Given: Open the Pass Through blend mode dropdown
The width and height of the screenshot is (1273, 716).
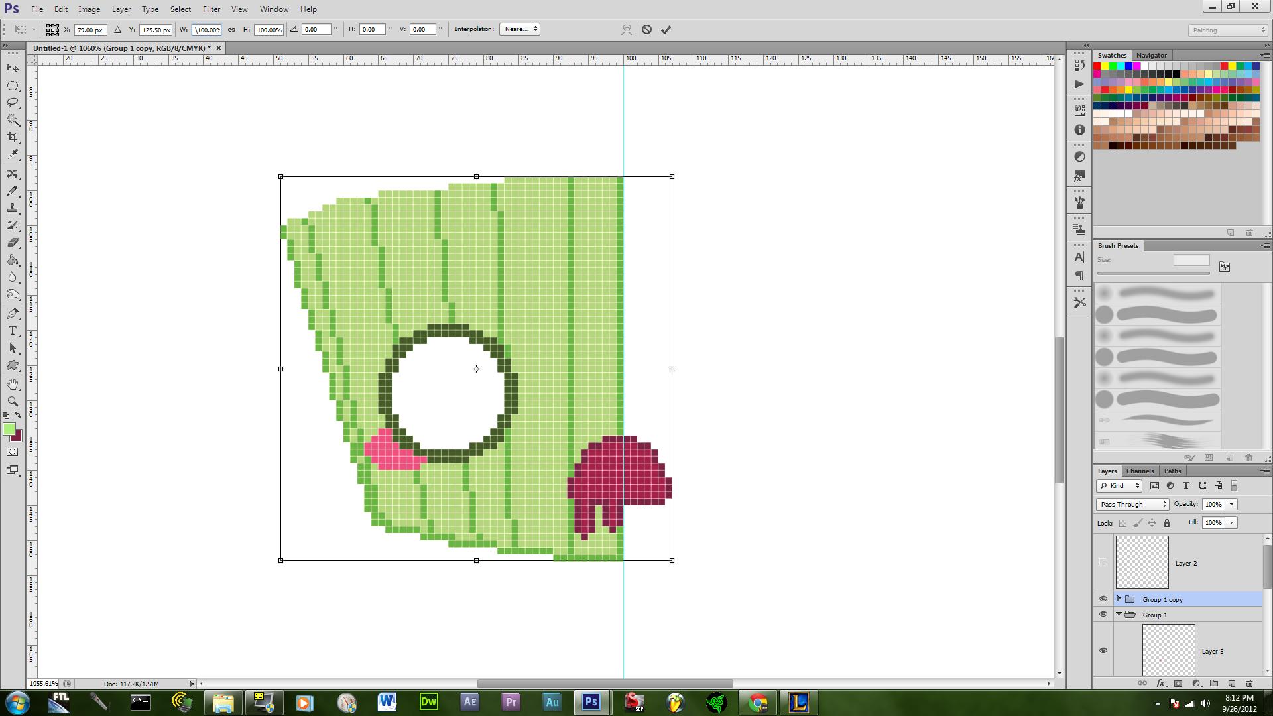Looking at the screenshot, I should pos(1132,505).
